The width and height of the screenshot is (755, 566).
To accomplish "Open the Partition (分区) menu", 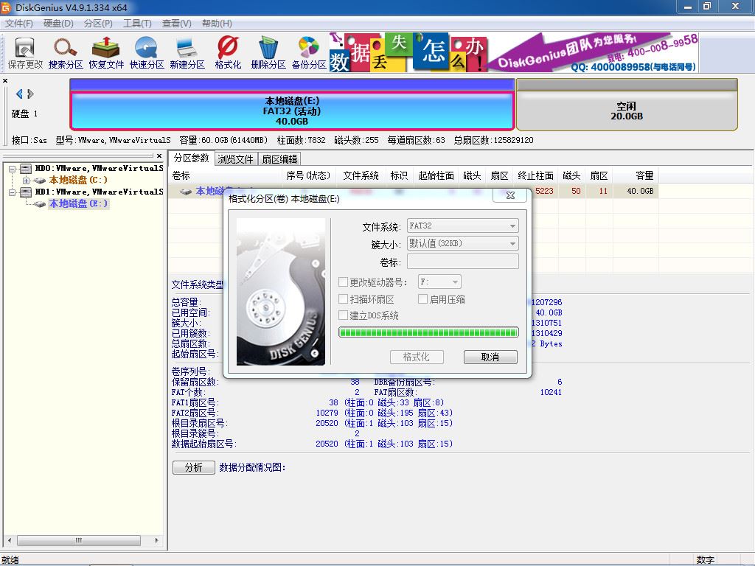I will tap(98, 24).
